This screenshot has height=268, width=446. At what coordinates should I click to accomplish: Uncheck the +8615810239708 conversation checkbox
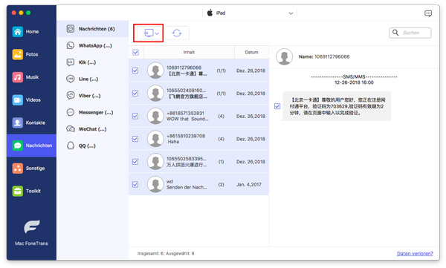coord(135,139)
